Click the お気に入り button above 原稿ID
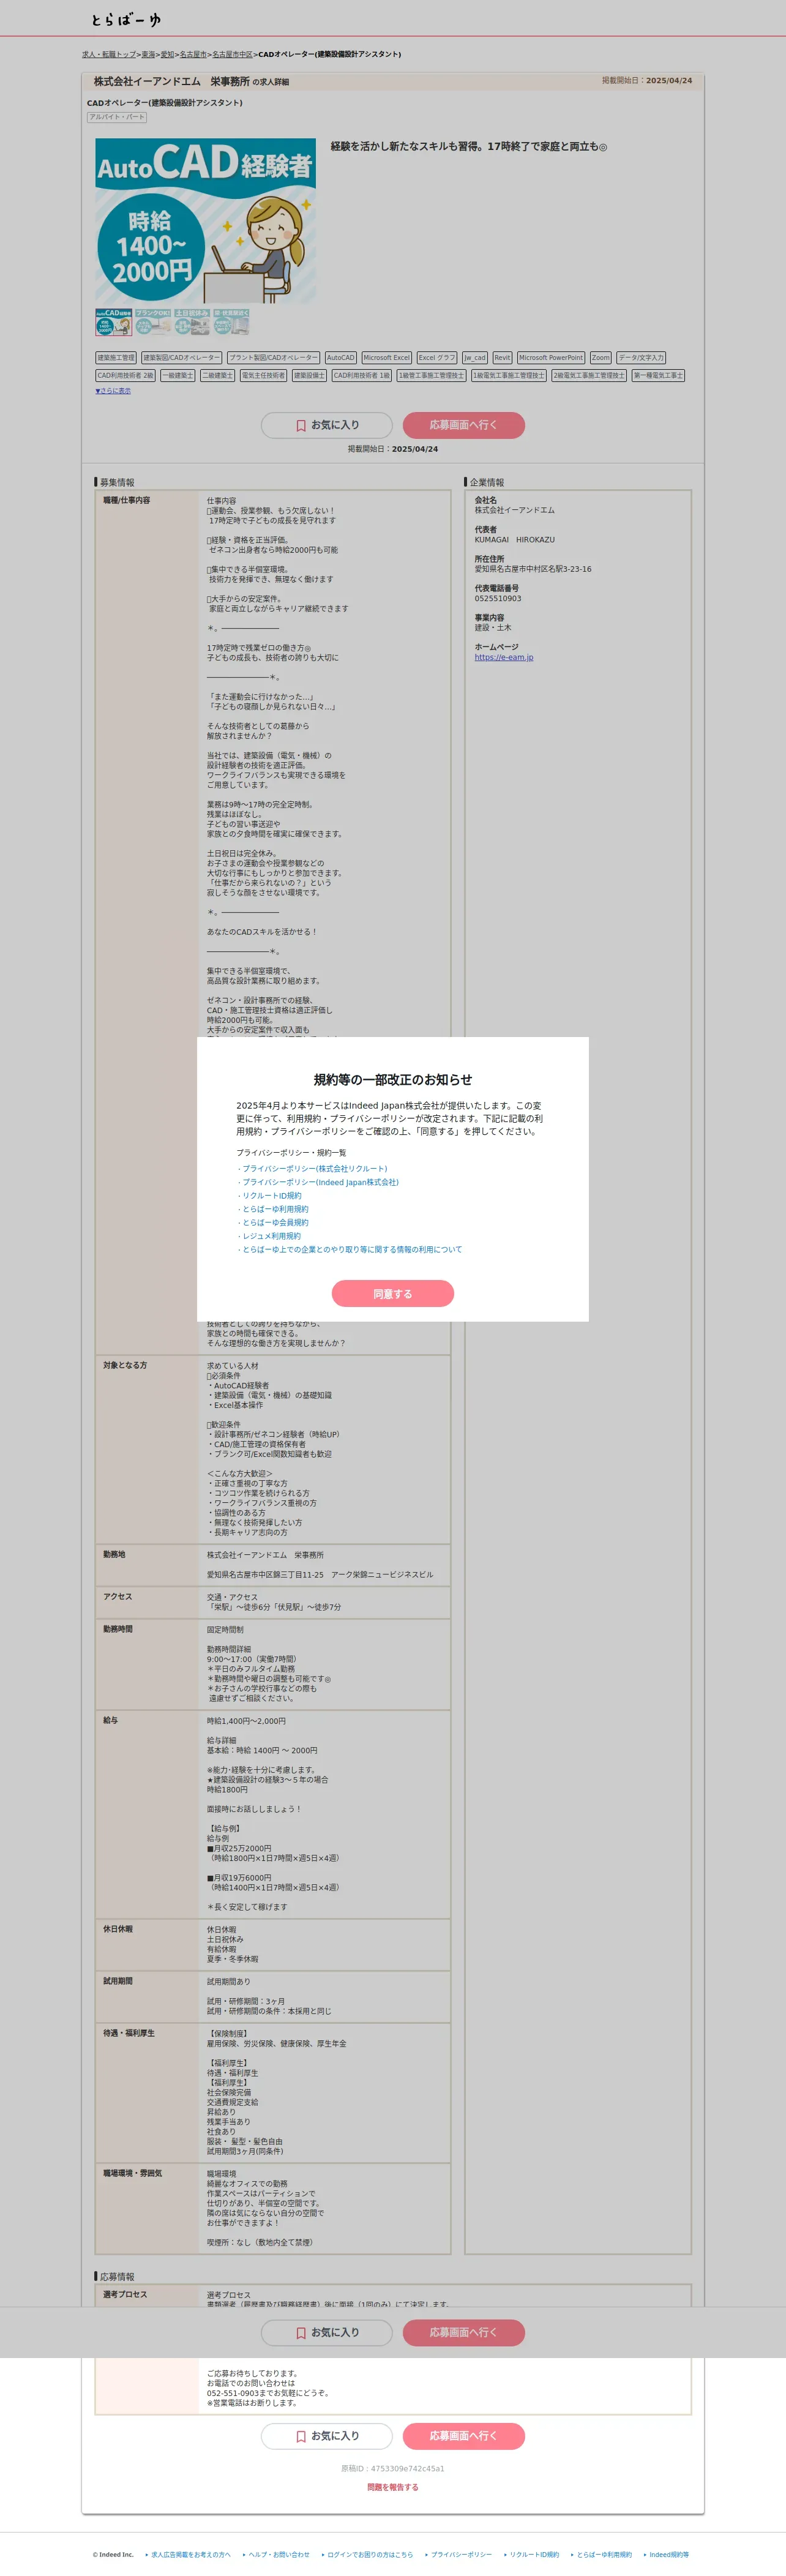The image size is (786, 2576). pos(327,2436)
